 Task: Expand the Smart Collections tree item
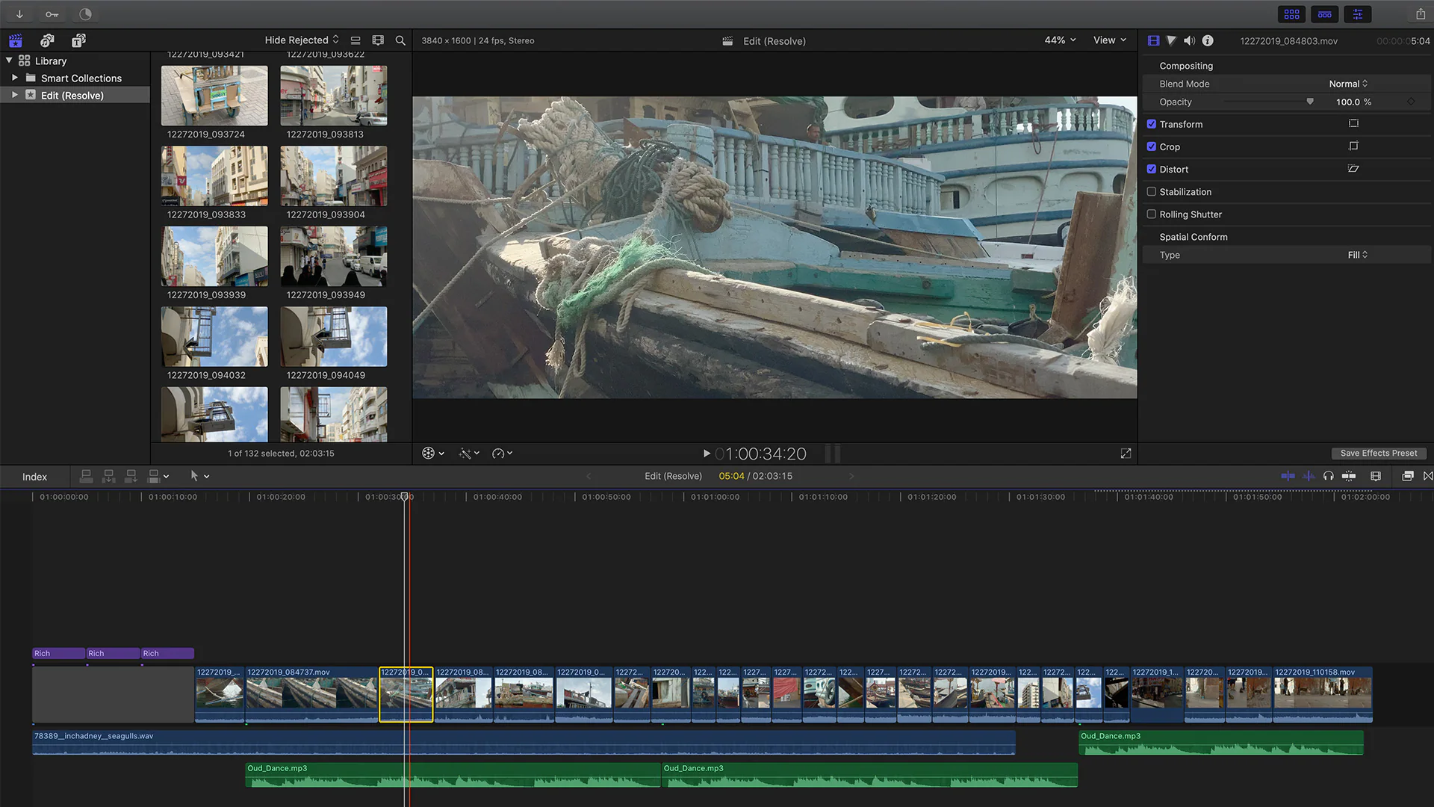pos(15,78)
